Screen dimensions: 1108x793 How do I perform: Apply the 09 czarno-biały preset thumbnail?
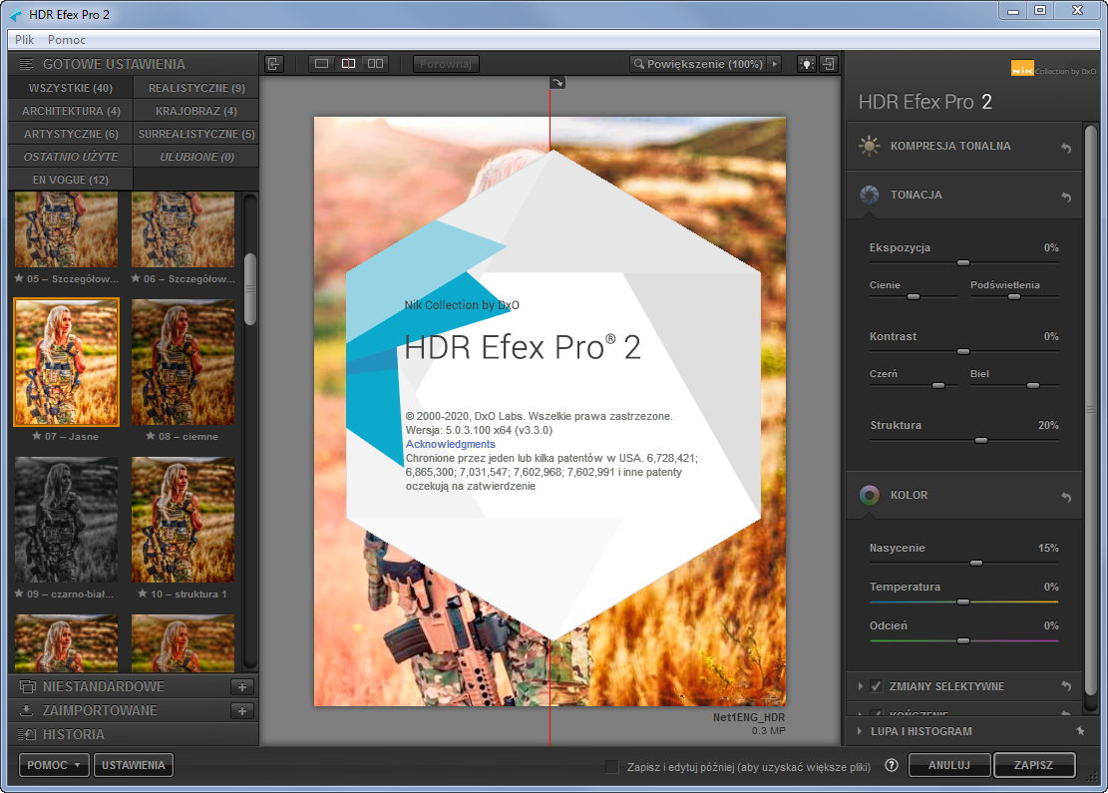[x=67, y=520]
